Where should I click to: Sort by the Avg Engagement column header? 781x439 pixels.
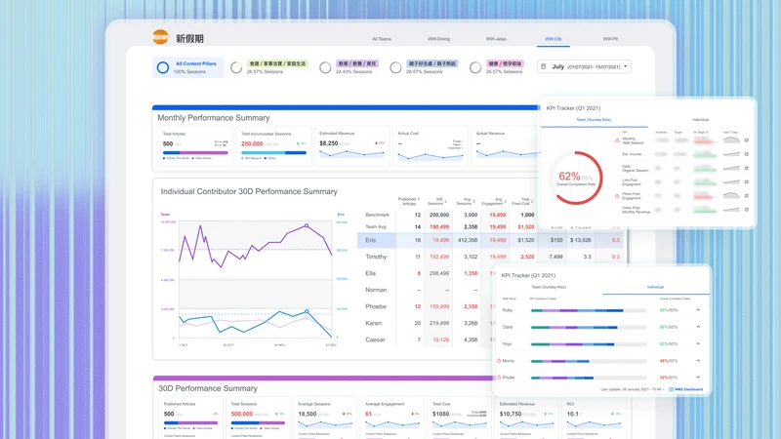[x=494, y=201]
